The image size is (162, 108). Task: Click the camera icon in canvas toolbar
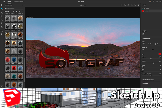[135, 5]
